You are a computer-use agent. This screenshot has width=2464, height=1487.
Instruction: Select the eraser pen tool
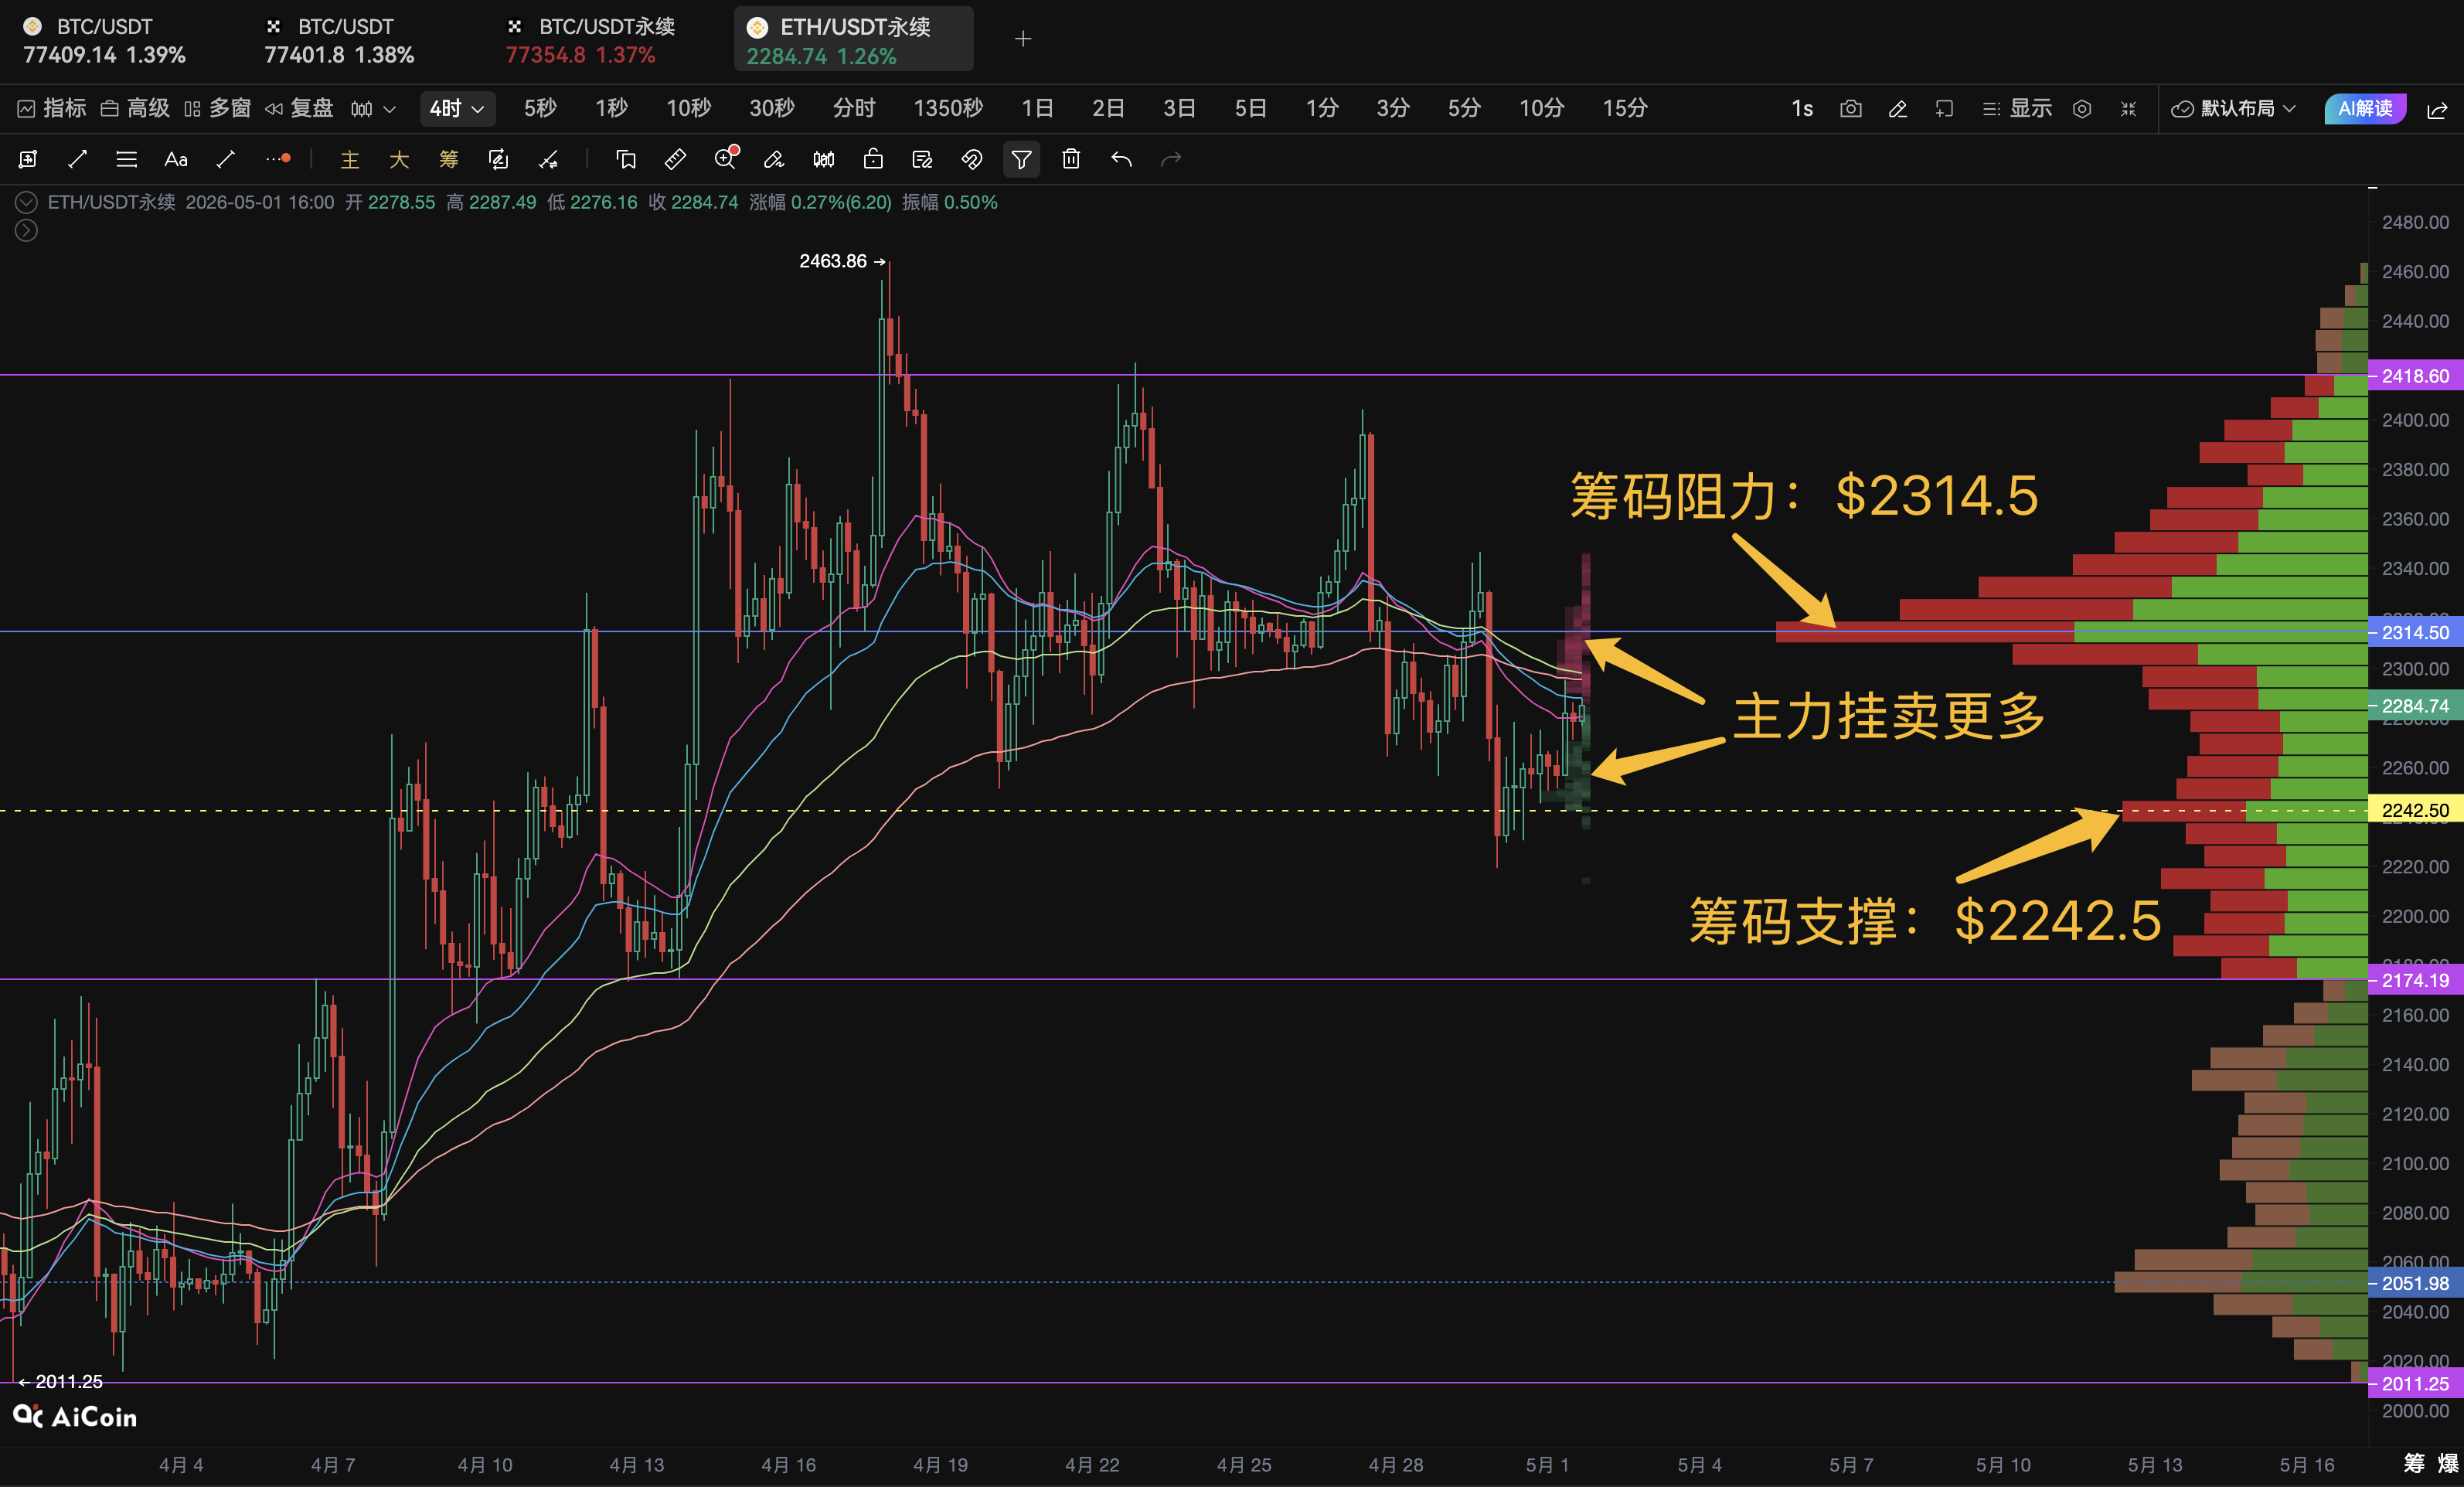pos(774,159)
